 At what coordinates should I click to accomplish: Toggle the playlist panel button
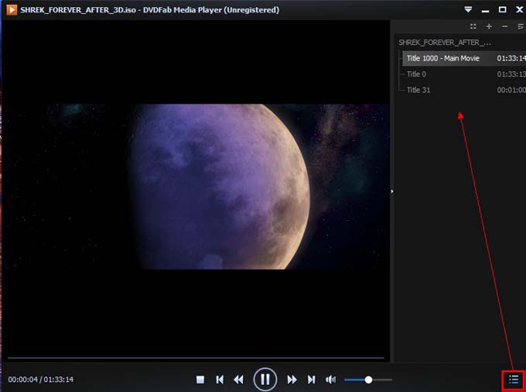(x=514, y=380)
